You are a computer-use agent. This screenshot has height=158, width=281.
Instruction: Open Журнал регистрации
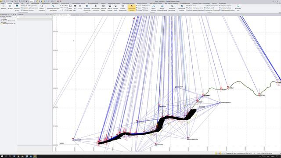pos(123,8)
